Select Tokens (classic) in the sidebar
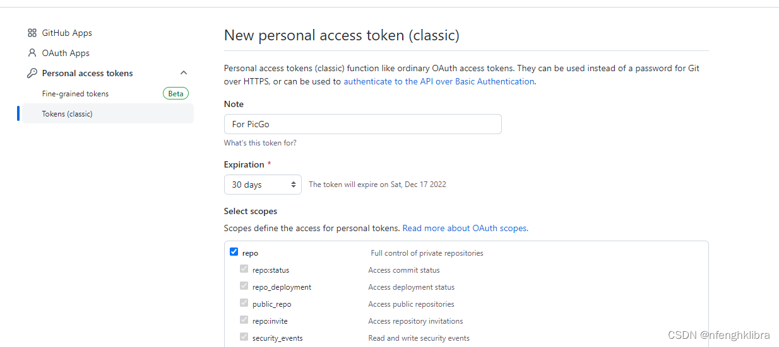The width and height of the screenshot is (779, 347). [67, 114]
